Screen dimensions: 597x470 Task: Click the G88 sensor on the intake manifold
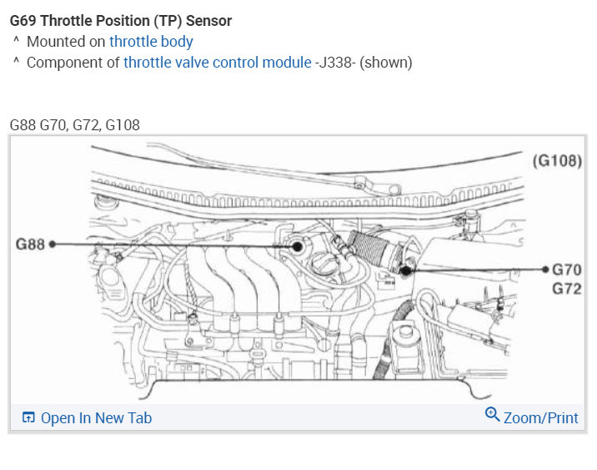pyautogui.click(x=296, y=246)
